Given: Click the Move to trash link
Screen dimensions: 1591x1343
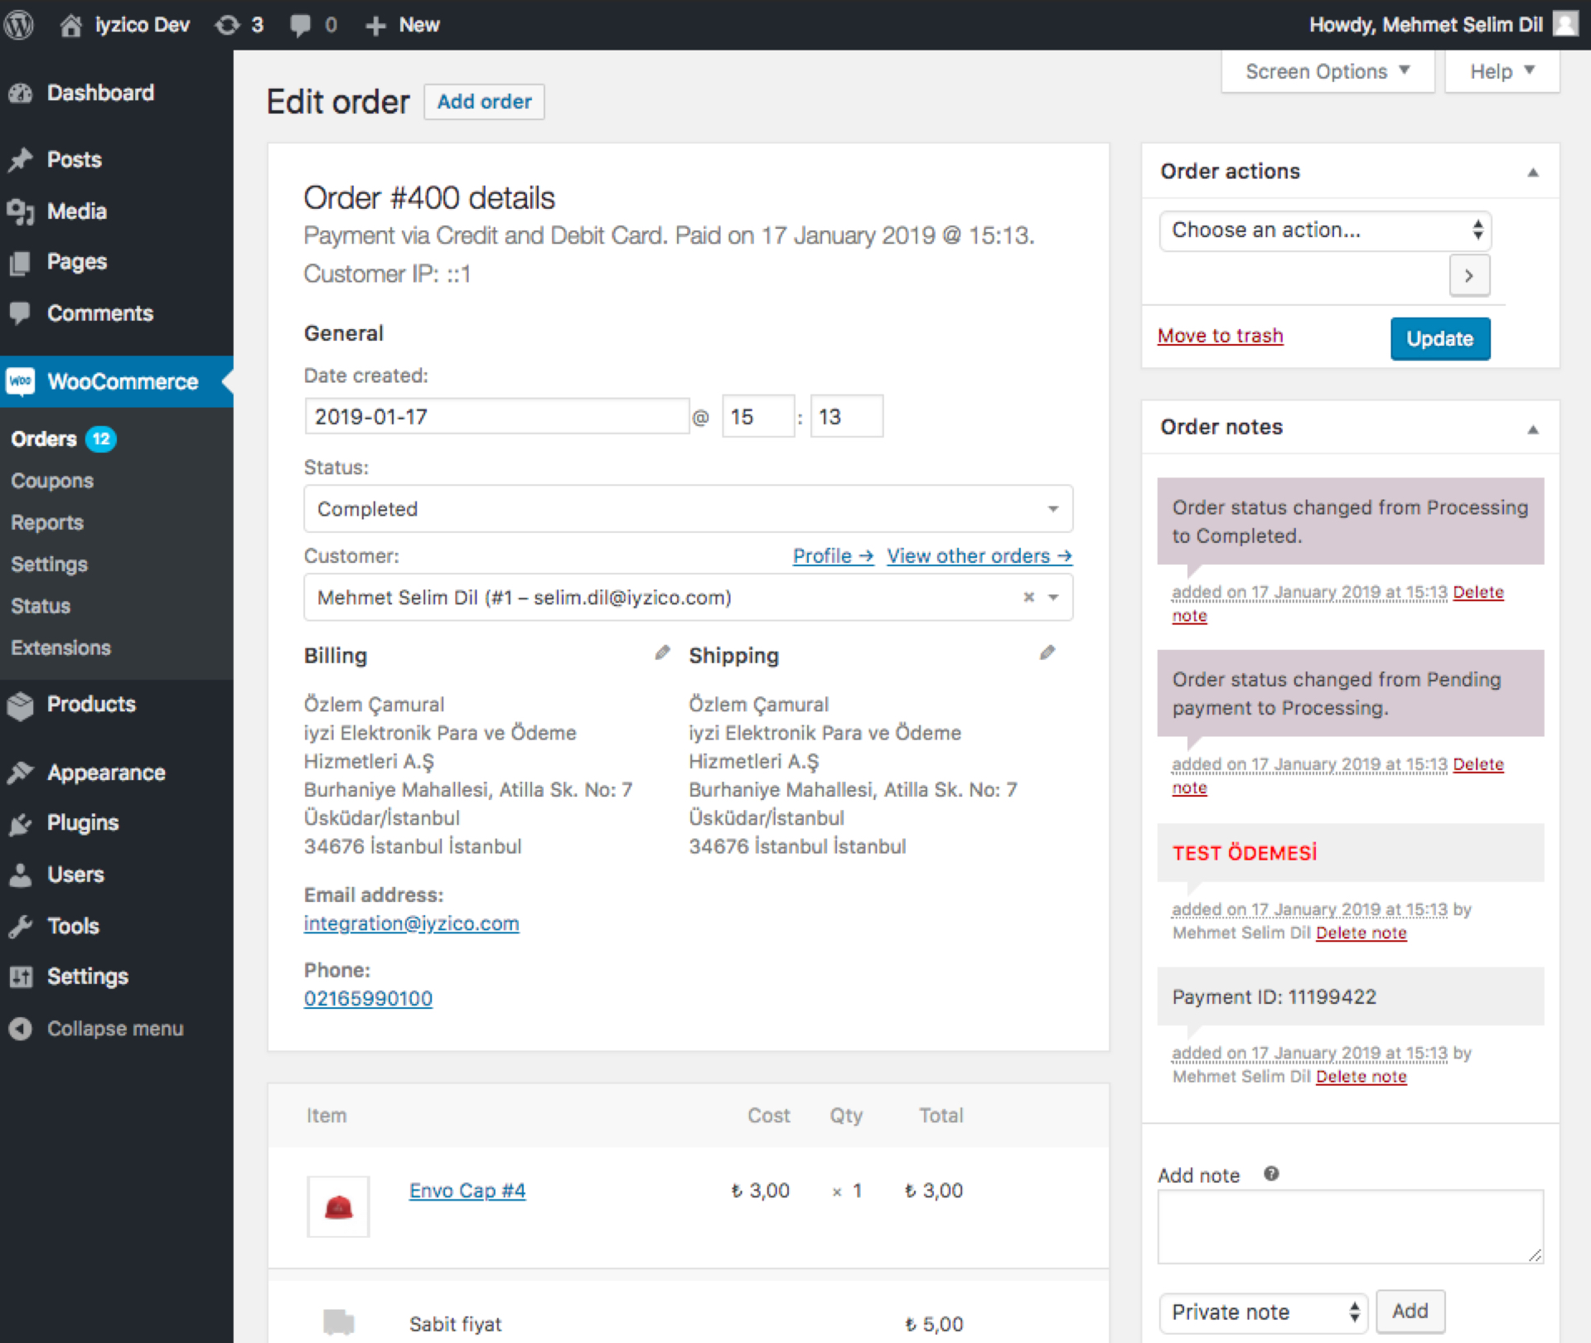Looking at the screenshot, I should pyautogui.click(x=1220, y=336).
